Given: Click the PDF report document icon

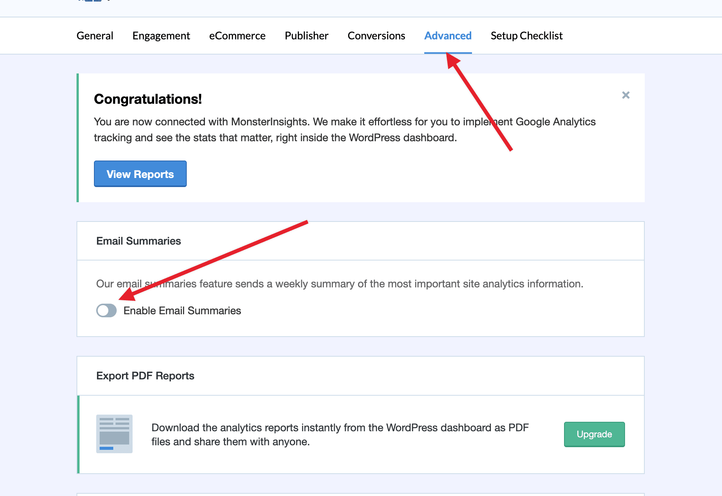Looking at the screenshot, I should point(114,434).
